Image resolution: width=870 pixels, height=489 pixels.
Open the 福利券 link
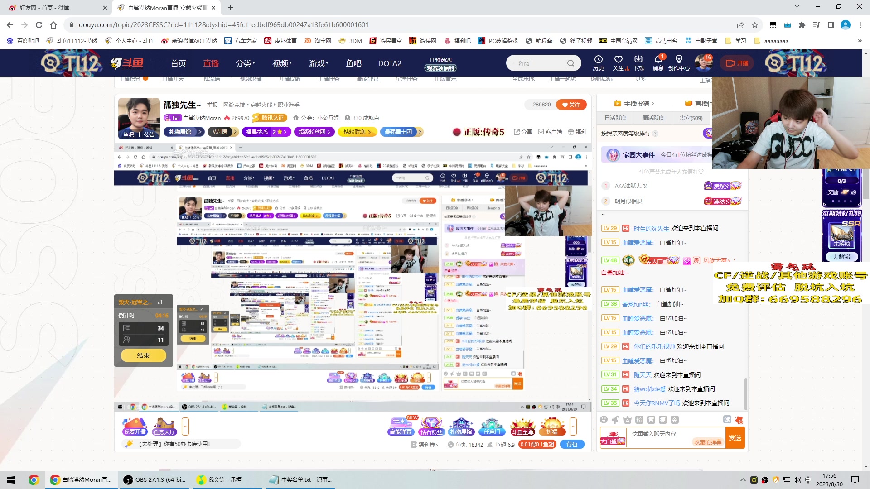point(425,445)
